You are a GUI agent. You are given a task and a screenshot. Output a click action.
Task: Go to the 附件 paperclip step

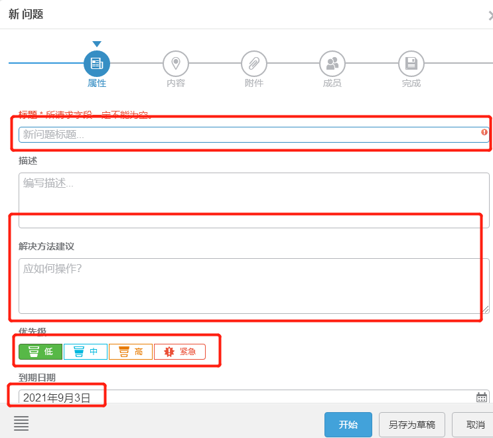tap(254, 64)
